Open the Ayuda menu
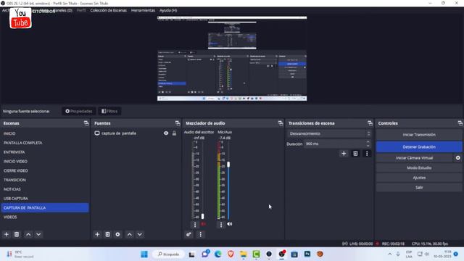Screen dimensions: 464x261 tap(168, 10)
